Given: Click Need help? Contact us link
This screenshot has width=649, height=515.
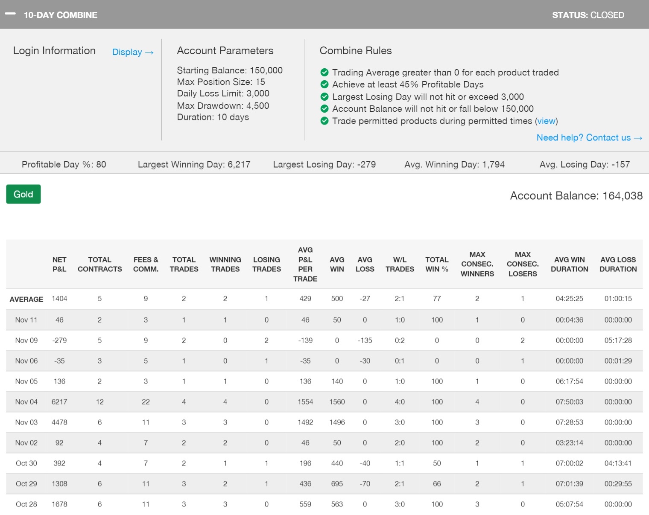Looking at the screenshot, I should [589, 138].
